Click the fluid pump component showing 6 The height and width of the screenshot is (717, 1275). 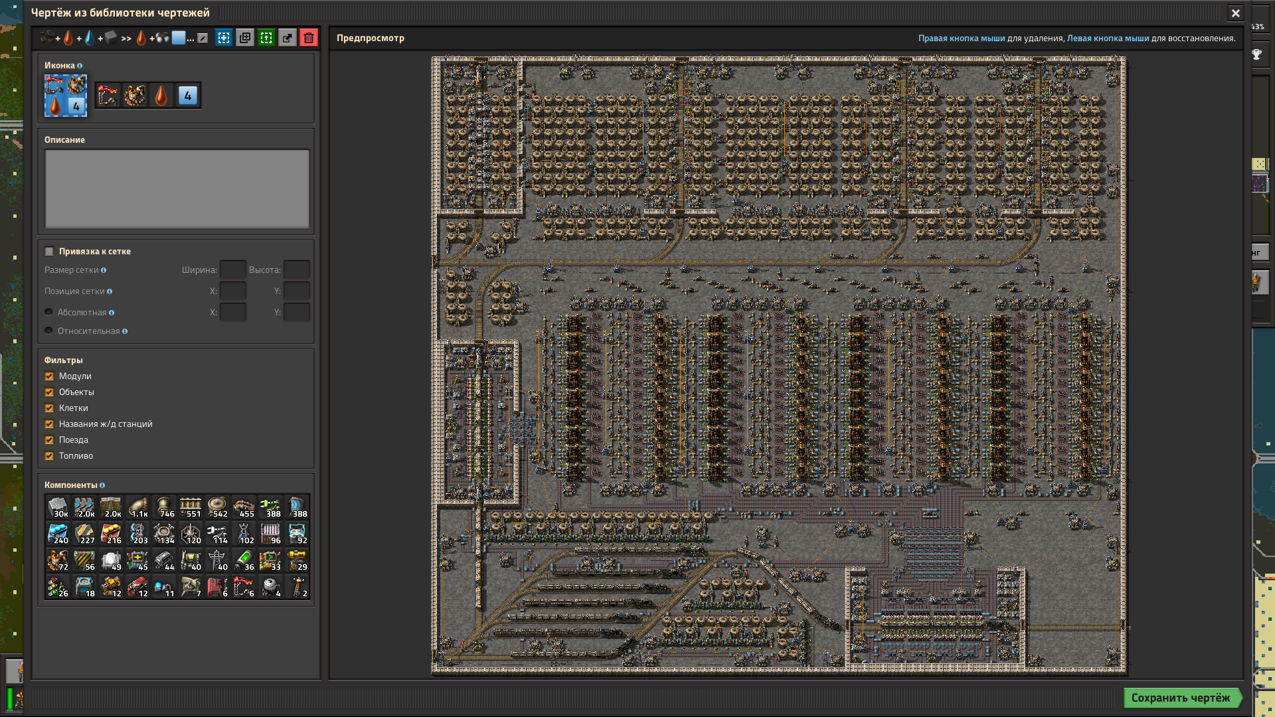[244, 587]
